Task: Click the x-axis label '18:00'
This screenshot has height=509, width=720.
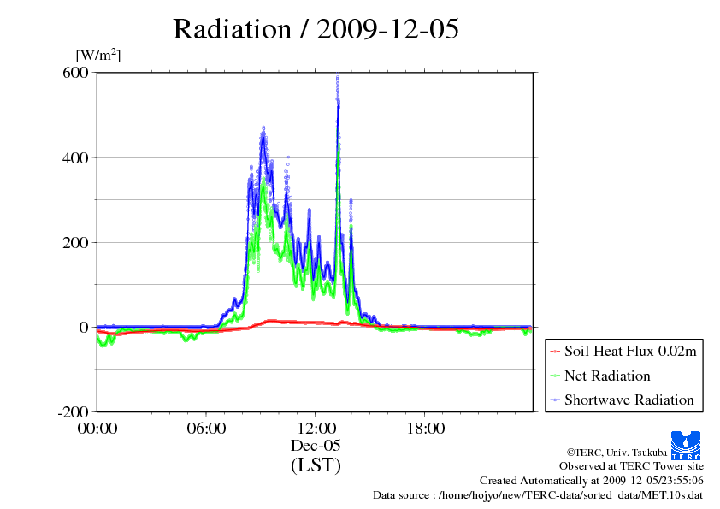Action: pos(426,429)
